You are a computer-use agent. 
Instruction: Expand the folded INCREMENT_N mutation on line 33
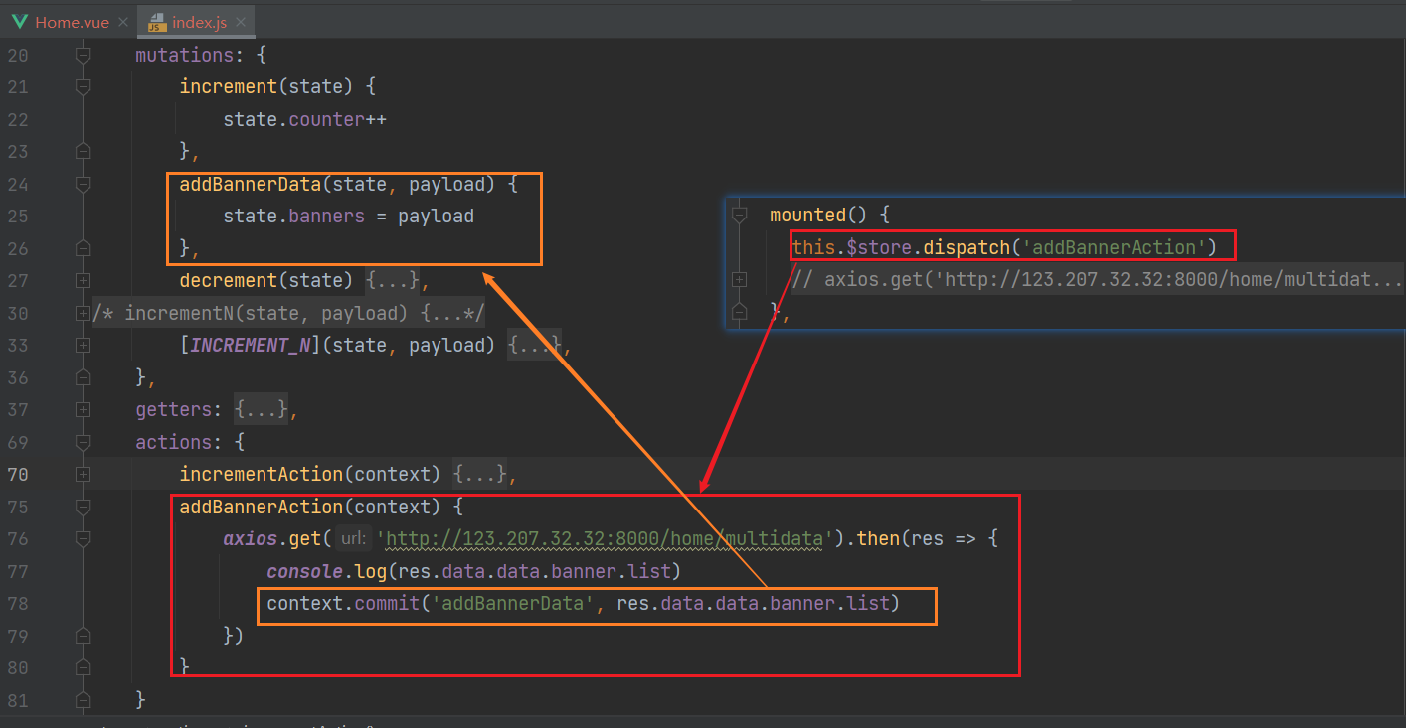click(x=83, y=346)
